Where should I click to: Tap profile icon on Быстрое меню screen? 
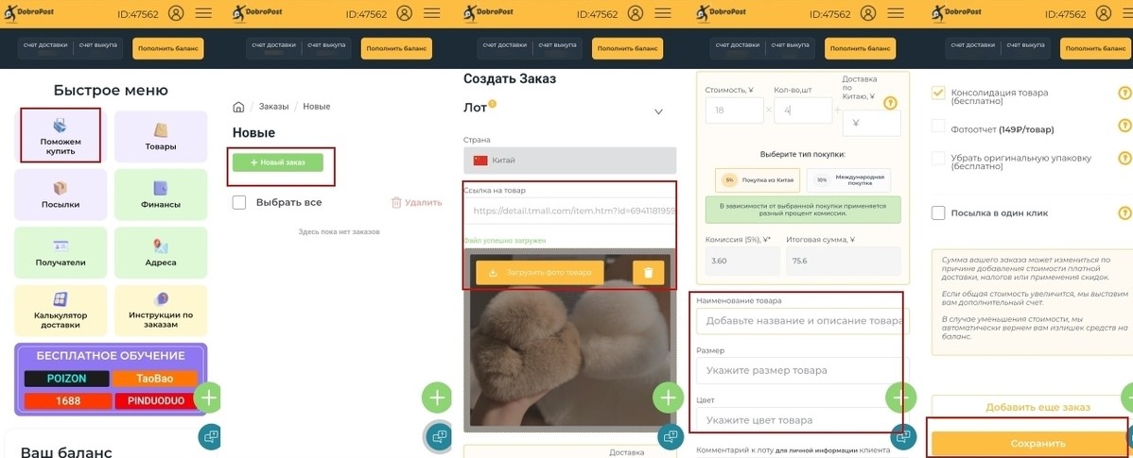[176, 13]
